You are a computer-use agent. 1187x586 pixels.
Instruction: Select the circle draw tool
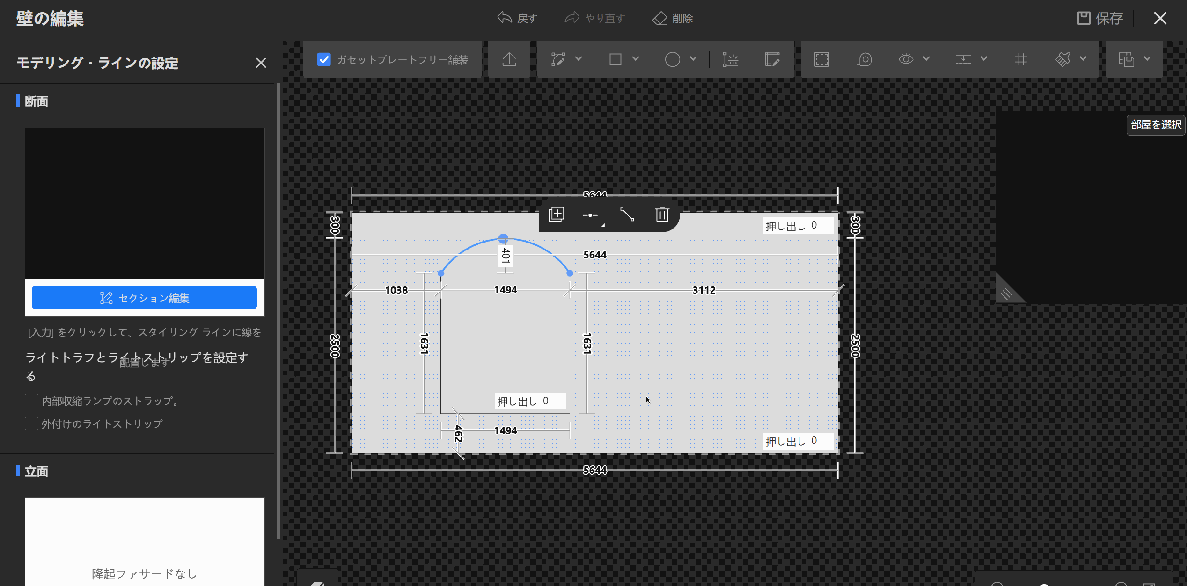coord(673,59)
